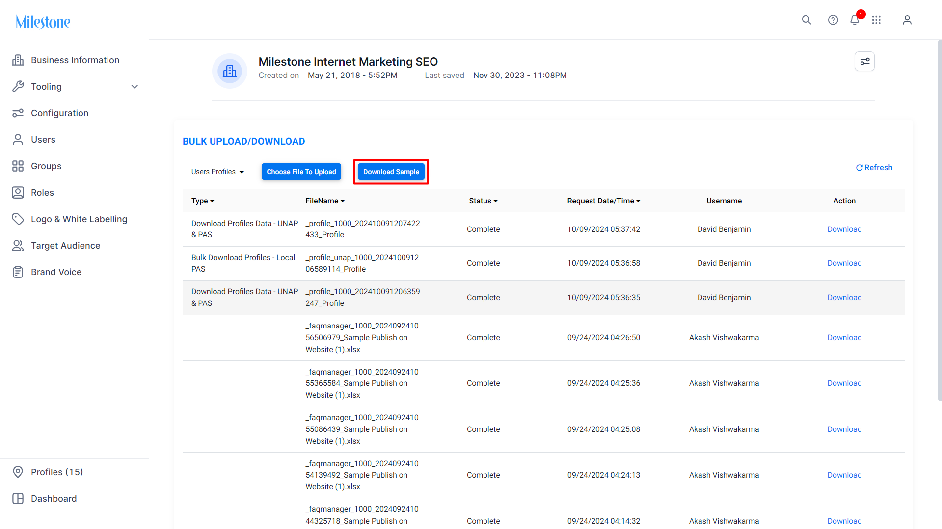
Task: Click the filter settings icon button
Action: coord(864,61)
